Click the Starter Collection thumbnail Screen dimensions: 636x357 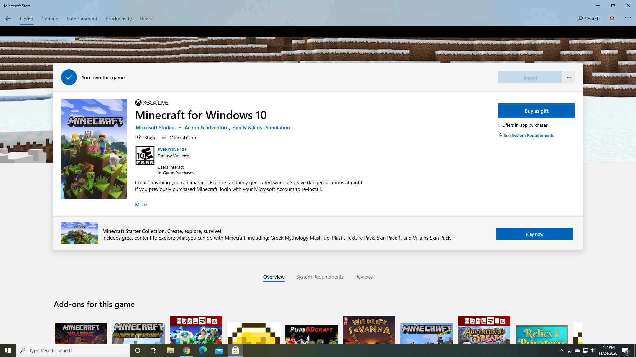[x=79, y=233]
